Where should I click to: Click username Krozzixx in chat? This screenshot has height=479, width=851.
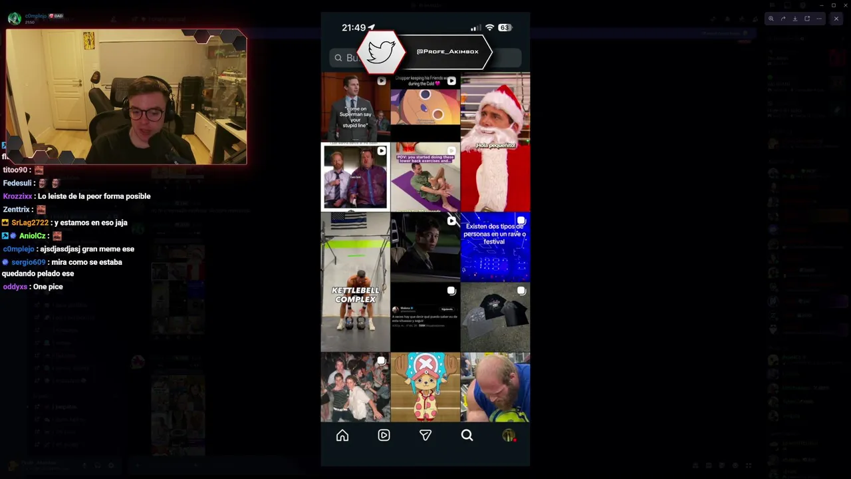pyautogui.click(x=17, y=196)
